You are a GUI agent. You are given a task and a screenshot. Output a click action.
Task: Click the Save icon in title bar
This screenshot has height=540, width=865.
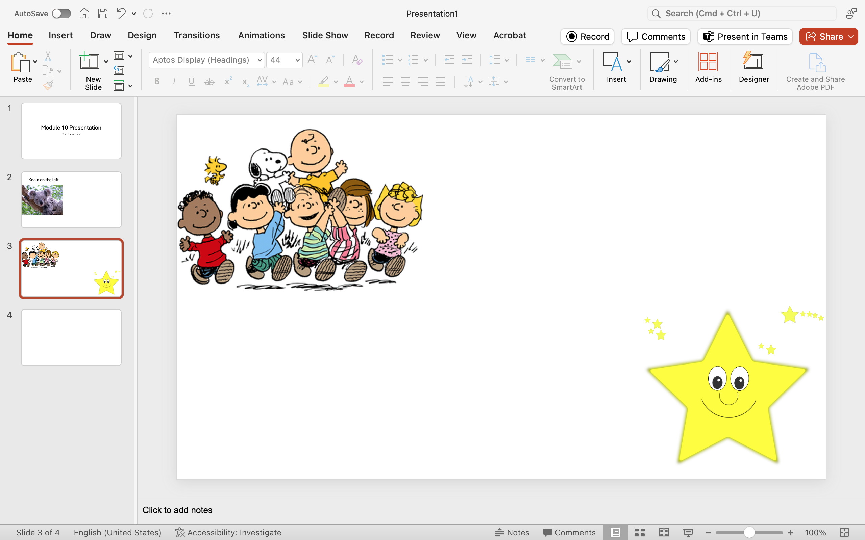pyautogui.click(x=103, y=13)
